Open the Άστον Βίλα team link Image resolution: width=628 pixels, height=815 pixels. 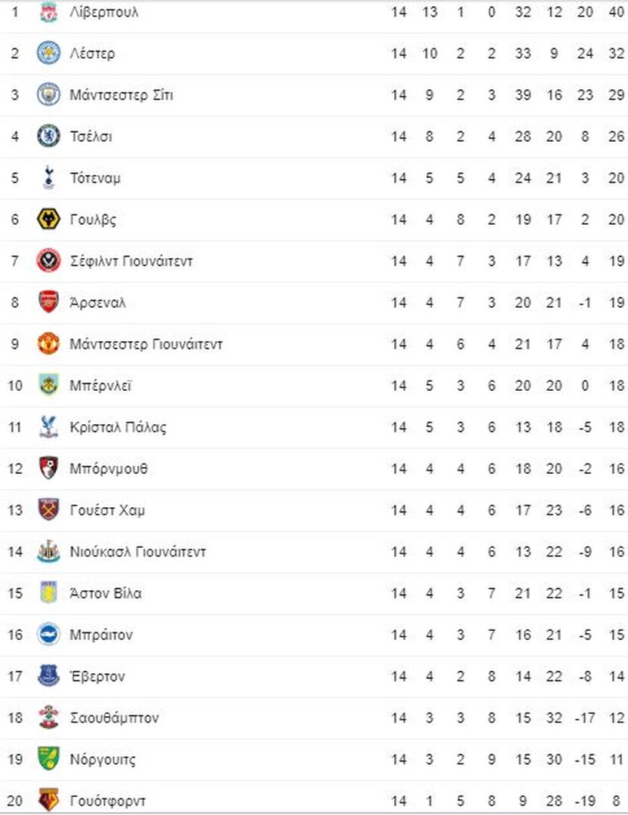pos(106,593)
